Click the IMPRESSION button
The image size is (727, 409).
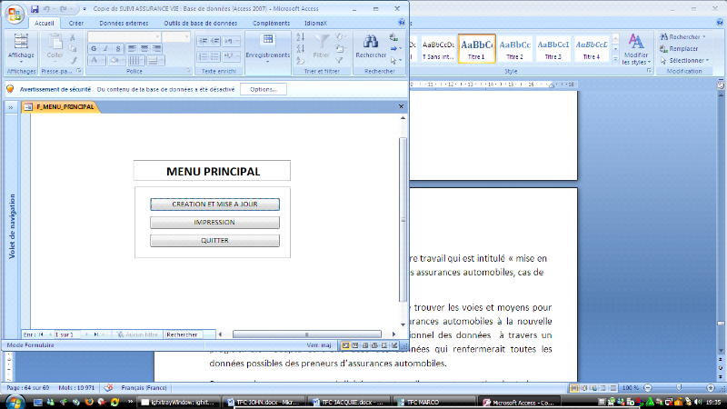coord(214,222)
